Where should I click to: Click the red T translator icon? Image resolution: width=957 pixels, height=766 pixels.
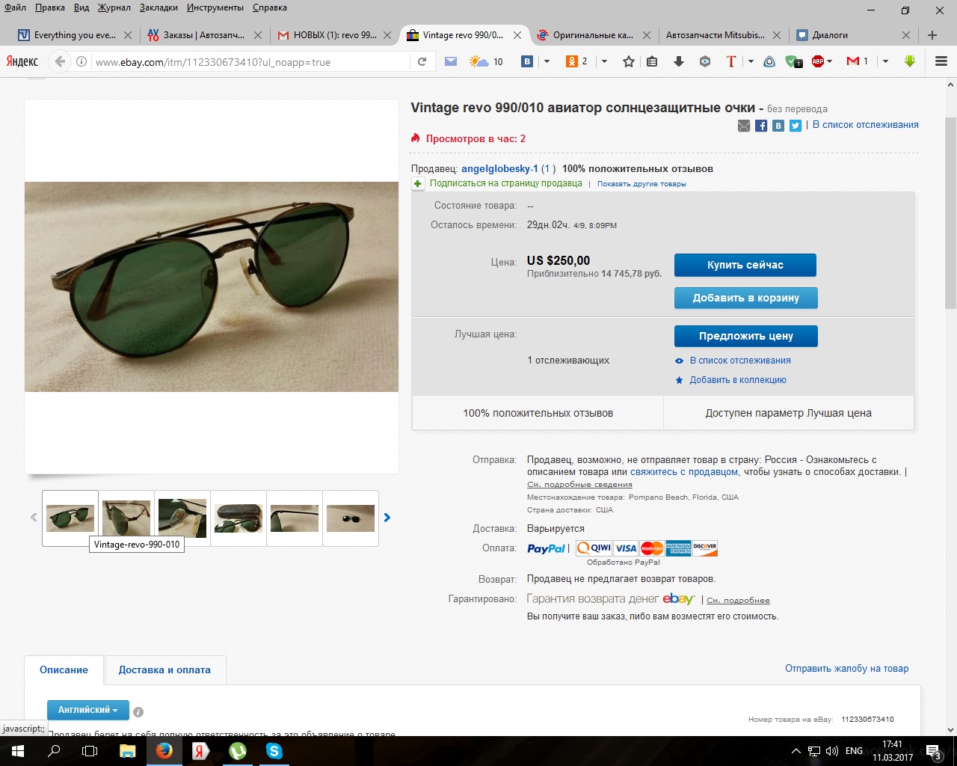[x=731, y=62]
